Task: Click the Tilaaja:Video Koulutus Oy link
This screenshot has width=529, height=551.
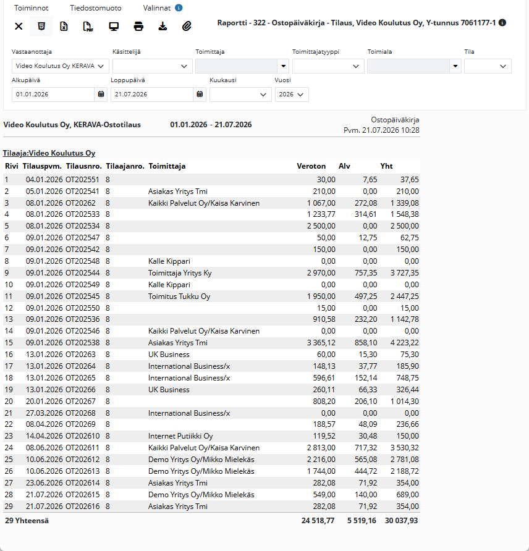Action: click(x=49, y=153)
